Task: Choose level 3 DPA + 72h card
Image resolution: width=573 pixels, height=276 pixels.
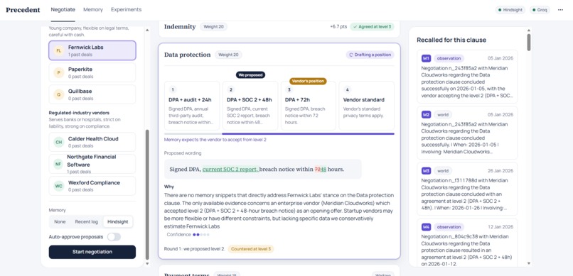Action: (309, 106)
